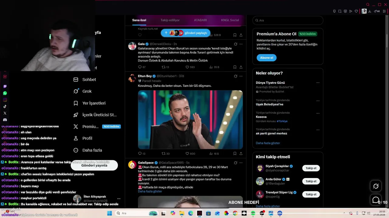Open Grok from the X sidebar
The image size is (389, 218).
(x=83, y=91)
